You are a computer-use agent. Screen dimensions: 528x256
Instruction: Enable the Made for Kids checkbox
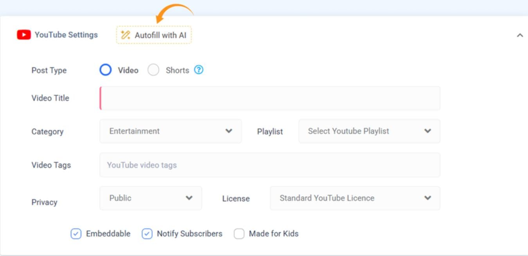tap(240, 233)
